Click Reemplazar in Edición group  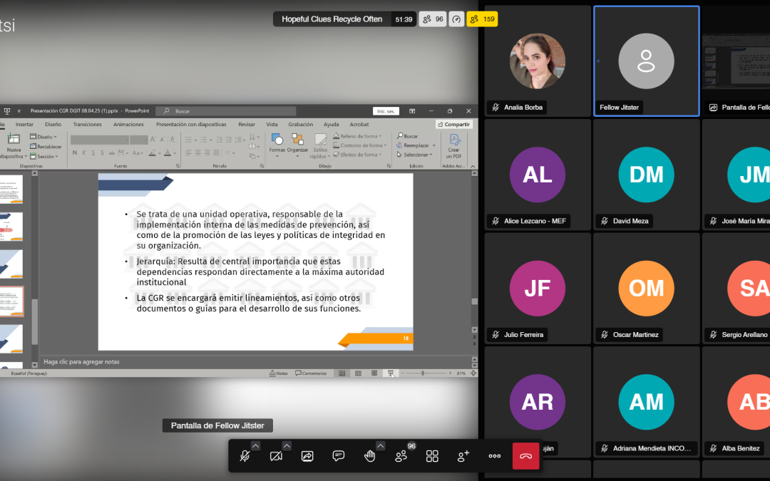tap(416, 145)
